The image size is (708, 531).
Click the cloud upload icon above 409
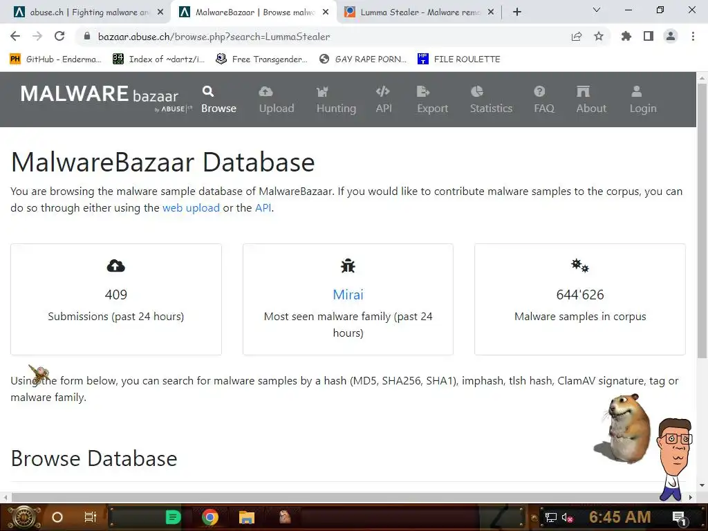click(x=116, y=266)
